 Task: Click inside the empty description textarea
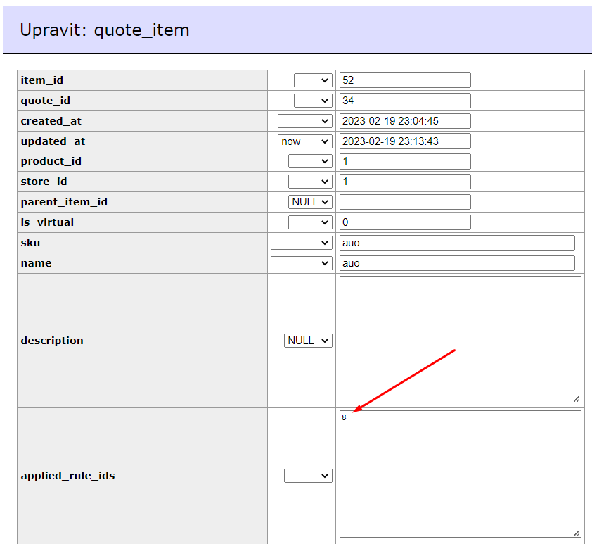(460, 340)
